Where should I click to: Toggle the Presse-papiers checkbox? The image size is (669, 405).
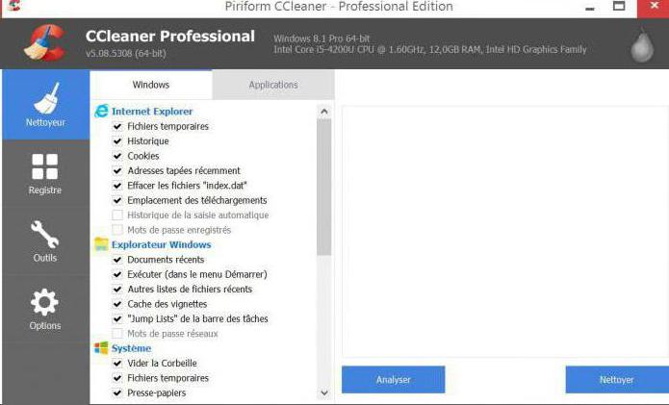tap(117, 392)
